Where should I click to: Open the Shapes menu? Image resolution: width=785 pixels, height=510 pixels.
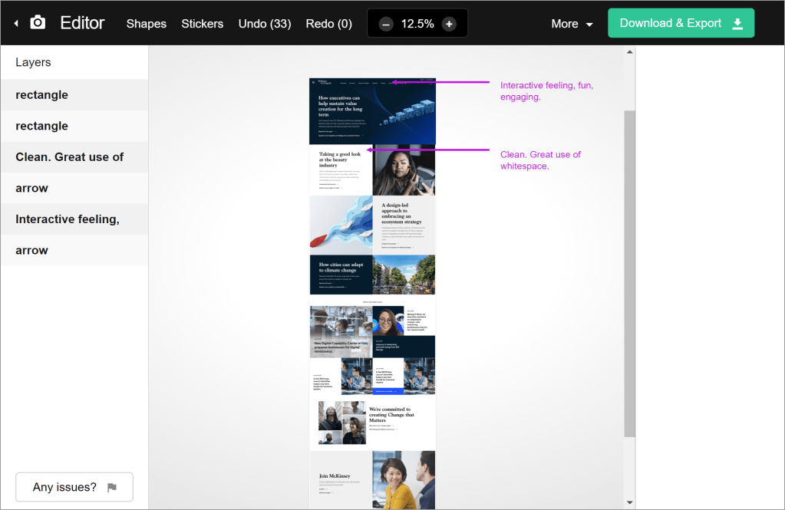point(147,24)
